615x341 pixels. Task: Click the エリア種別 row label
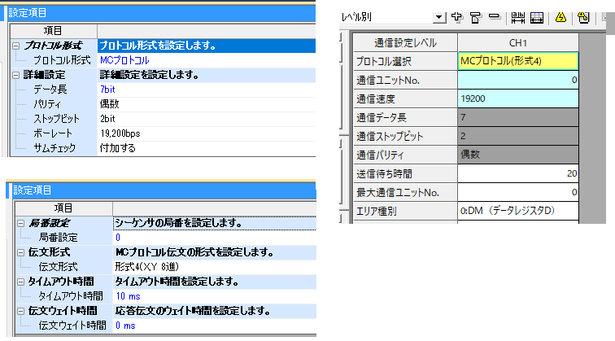tap(405, 211)
